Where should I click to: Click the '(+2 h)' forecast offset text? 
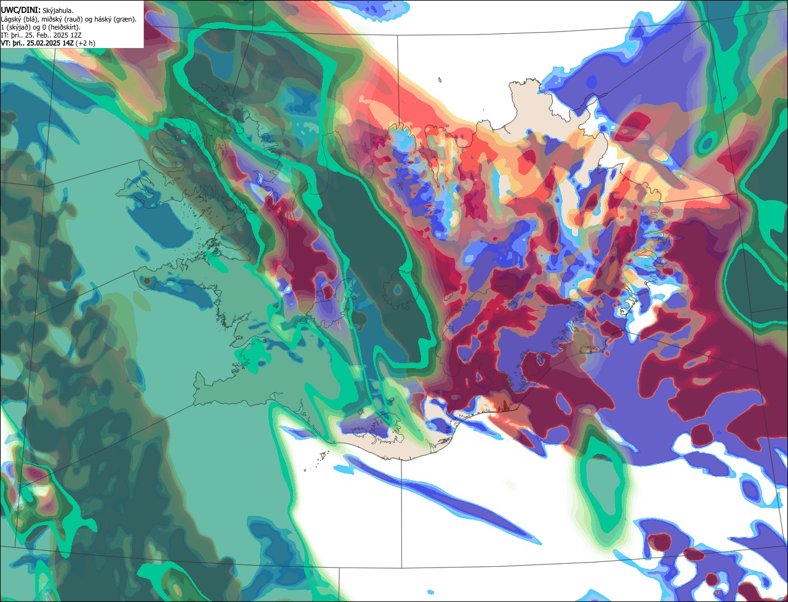(85, 43)
